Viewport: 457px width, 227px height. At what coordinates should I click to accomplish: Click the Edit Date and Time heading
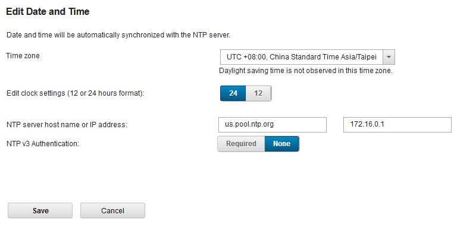(x=48, y=12)
